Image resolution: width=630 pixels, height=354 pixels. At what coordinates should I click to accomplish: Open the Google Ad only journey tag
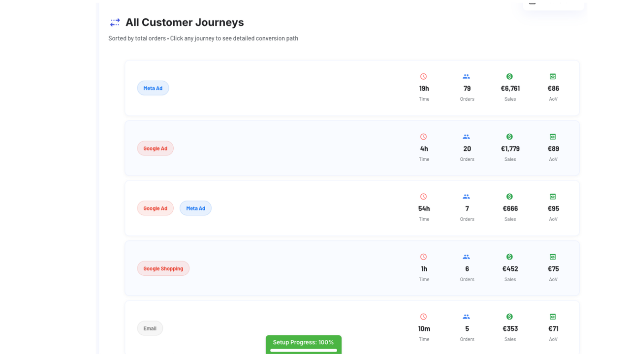[155, 148]
